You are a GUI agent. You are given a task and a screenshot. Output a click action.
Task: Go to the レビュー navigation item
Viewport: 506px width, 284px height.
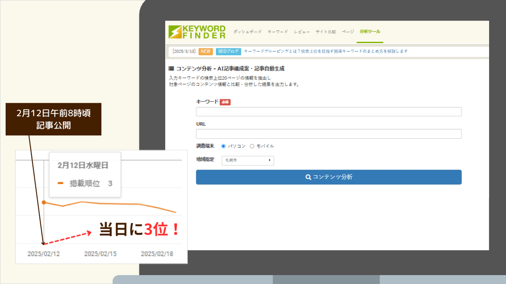click(x=301, y=31)
